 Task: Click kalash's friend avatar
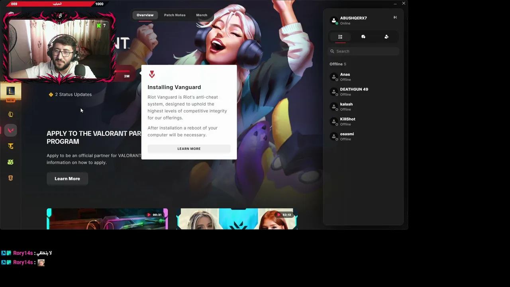[x=334, y=106]
